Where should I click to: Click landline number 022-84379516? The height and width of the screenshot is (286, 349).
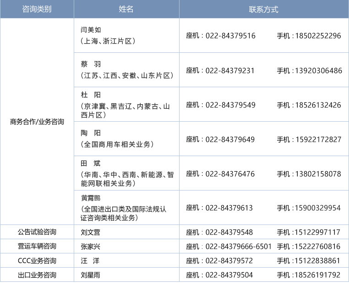(230, 36)
